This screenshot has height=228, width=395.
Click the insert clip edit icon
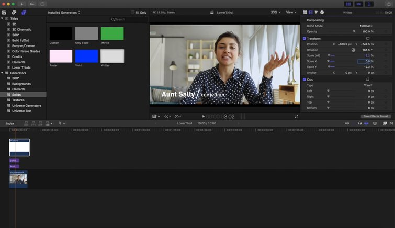point(33,123)
